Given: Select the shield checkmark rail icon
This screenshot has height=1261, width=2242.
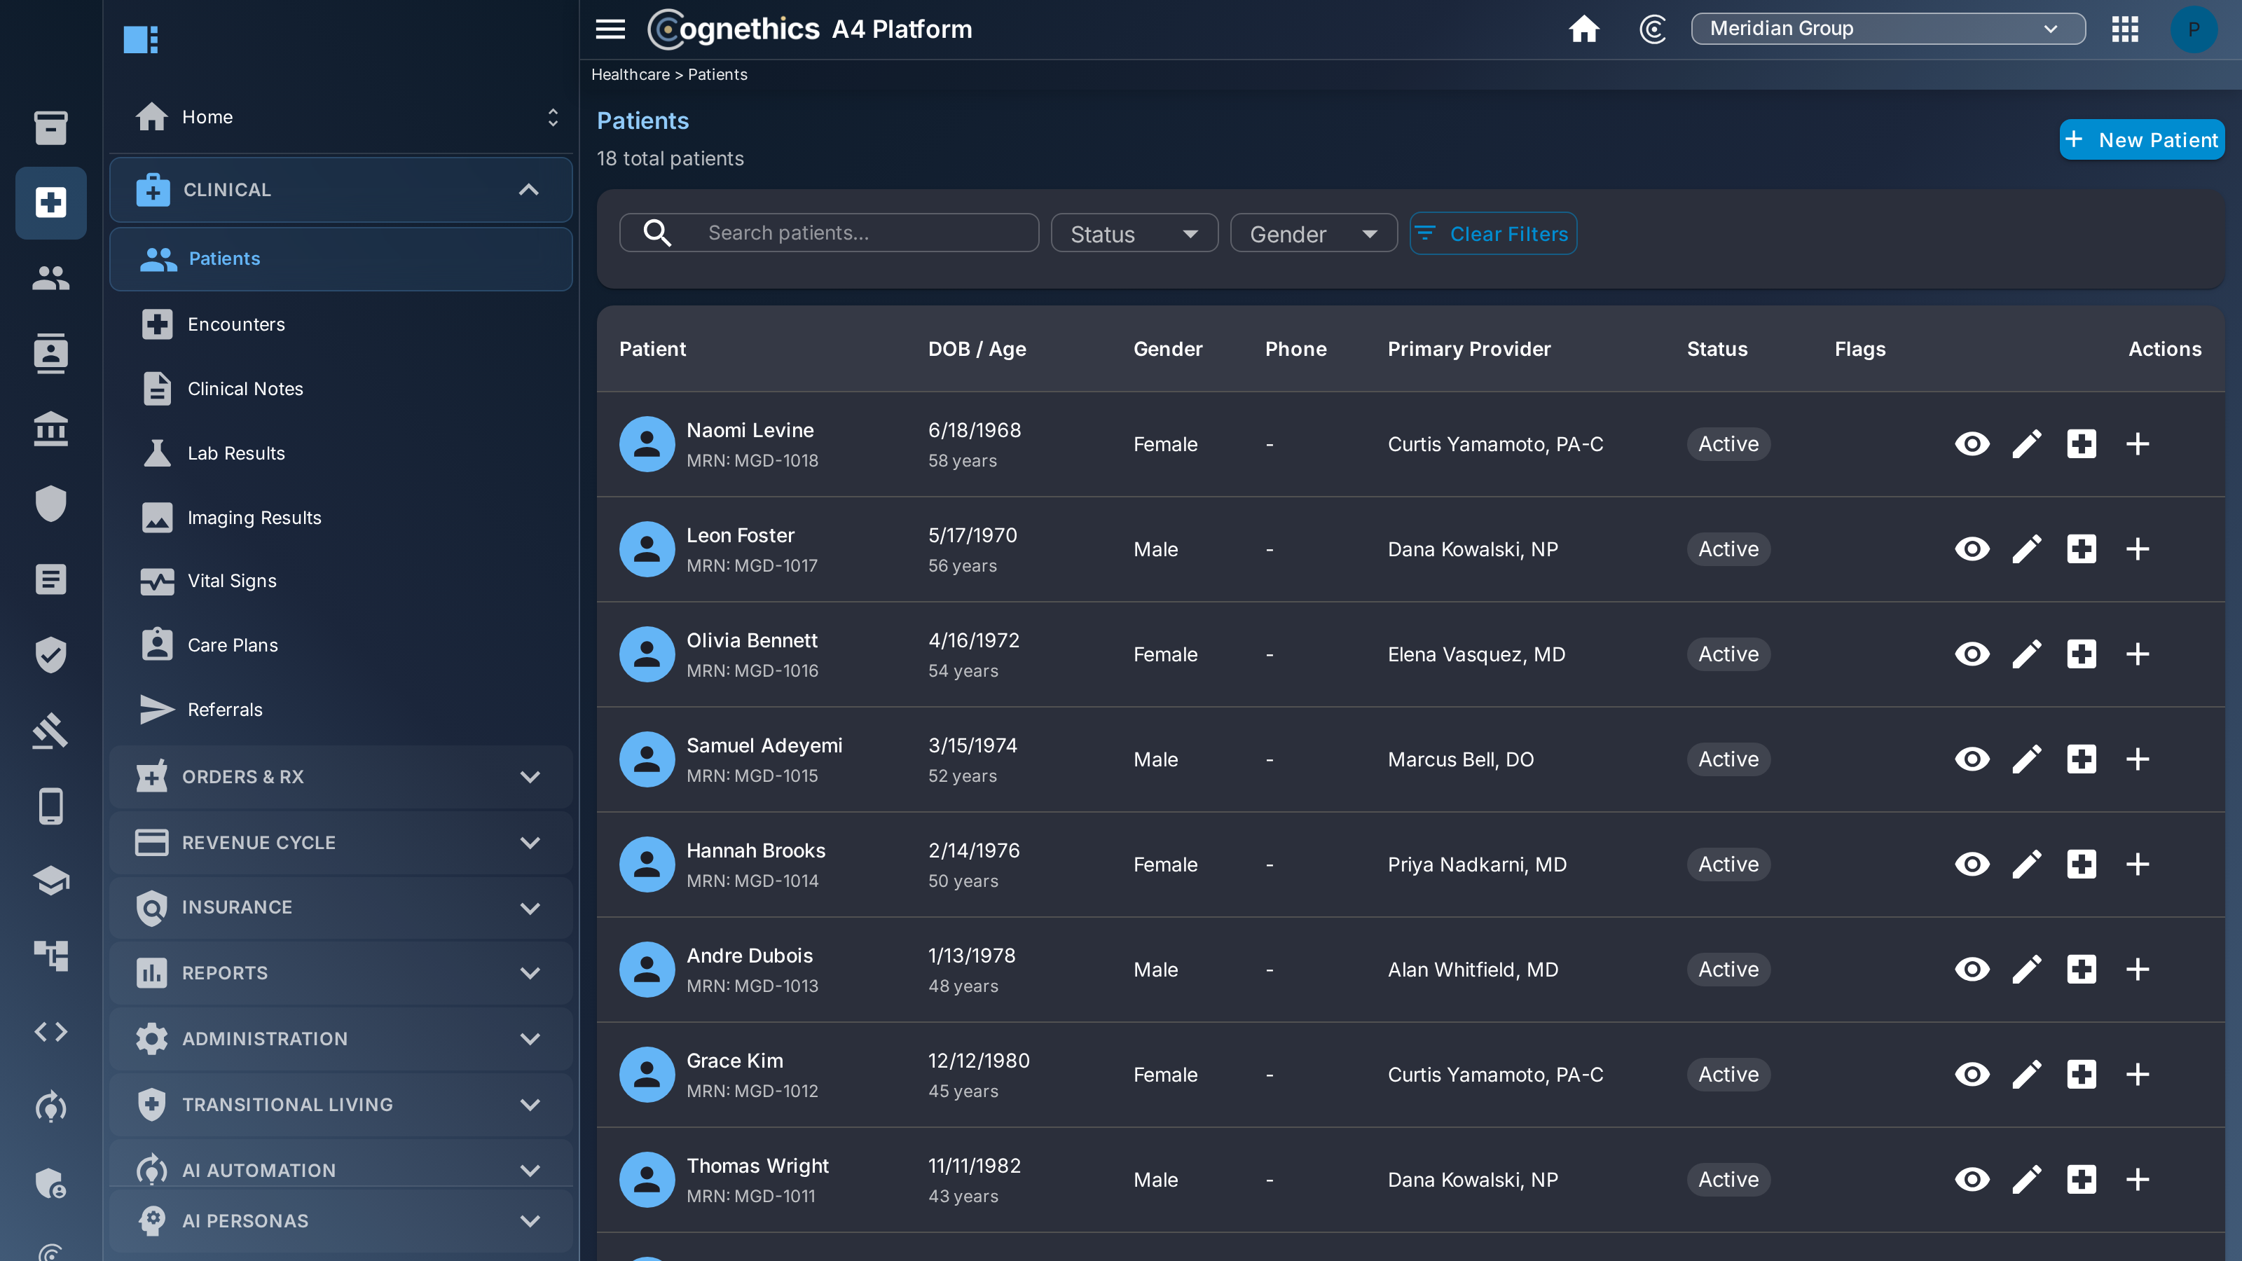Looking at the screenshot, I should pos(50,654).
